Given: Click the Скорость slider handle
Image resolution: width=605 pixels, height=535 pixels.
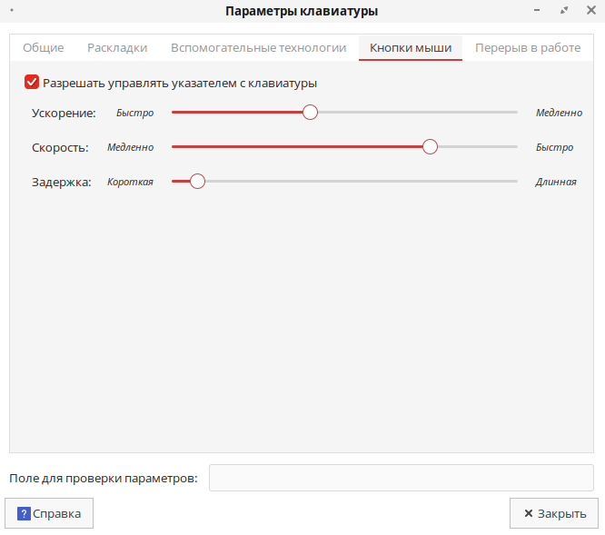Looking at the screenshot, I should 431,147.
